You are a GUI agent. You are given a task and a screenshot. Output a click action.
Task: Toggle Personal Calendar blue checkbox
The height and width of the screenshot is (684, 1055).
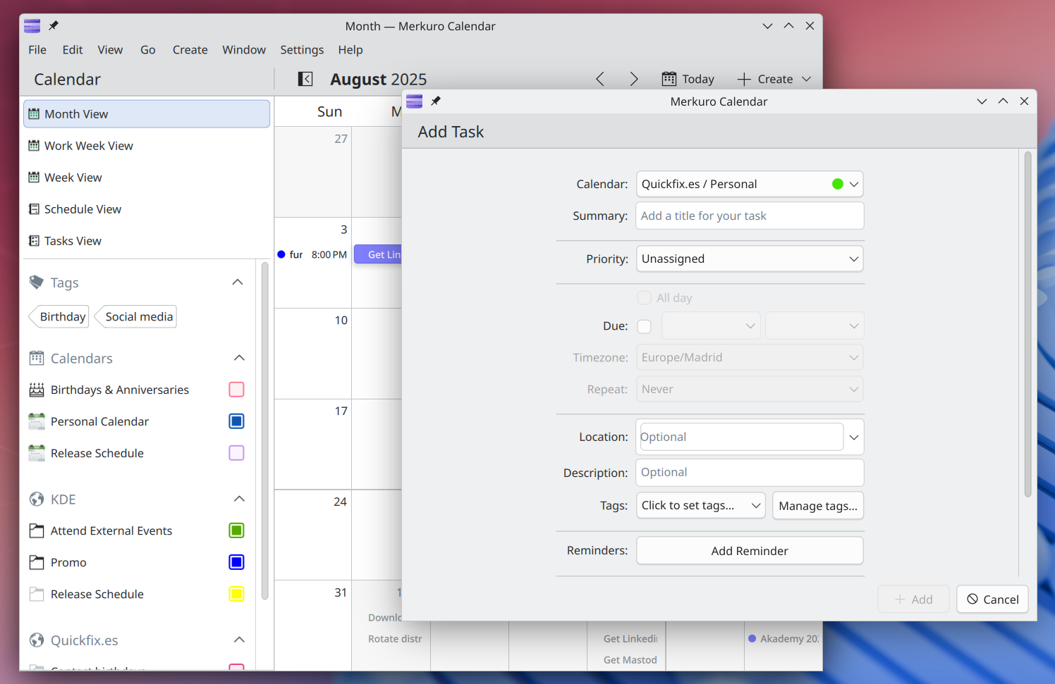click(x=237, y=421)
